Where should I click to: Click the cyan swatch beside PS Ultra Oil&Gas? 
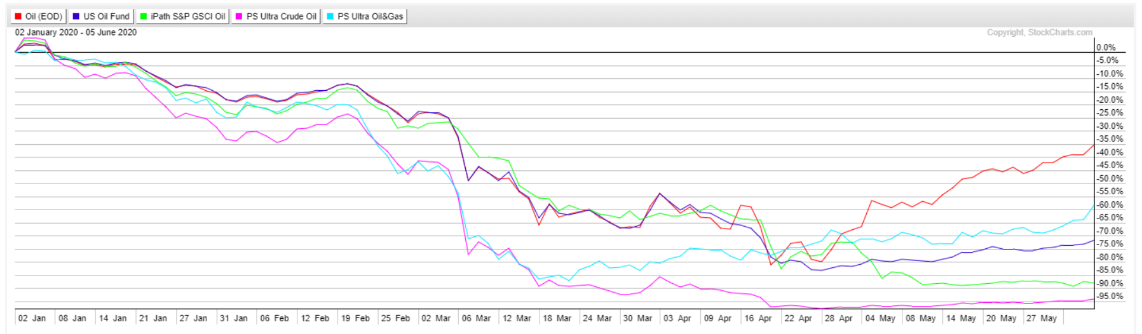pyautogui.click(x=330, y=17)
